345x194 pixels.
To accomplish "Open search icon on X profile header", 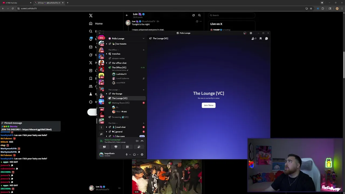I will [199, 15].
